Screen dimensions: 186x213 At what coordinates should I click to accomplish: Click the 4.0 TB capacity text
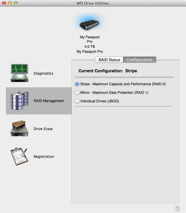89,47
